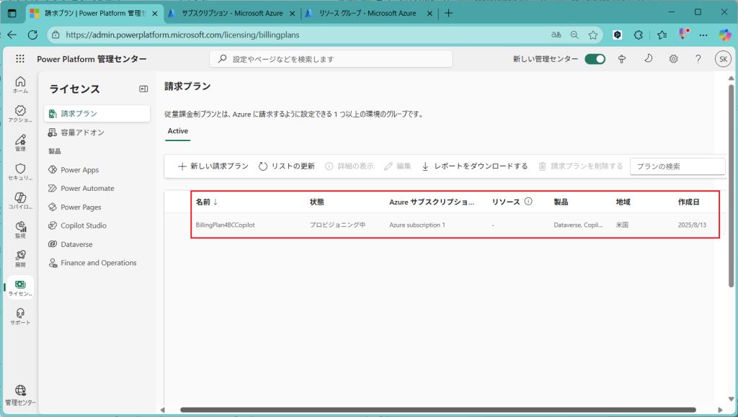
Task: Open サポート in the left rail
Action: 20,316
